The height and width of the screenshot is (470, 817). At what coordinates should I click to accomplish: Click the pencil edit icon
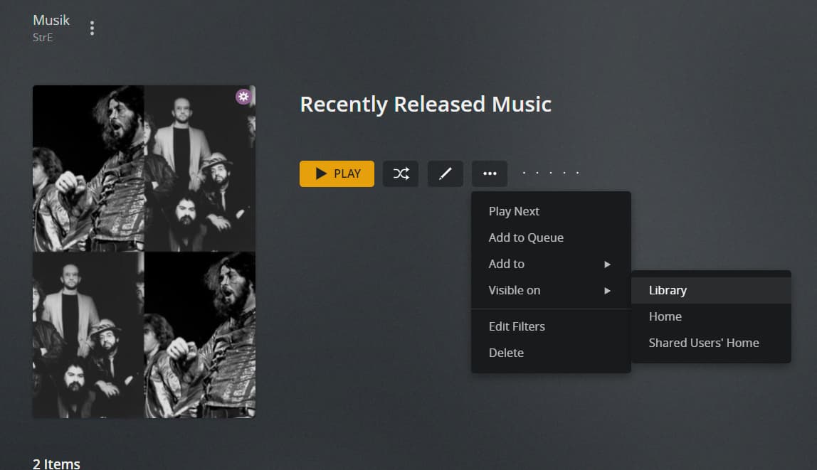coord(446,173)
